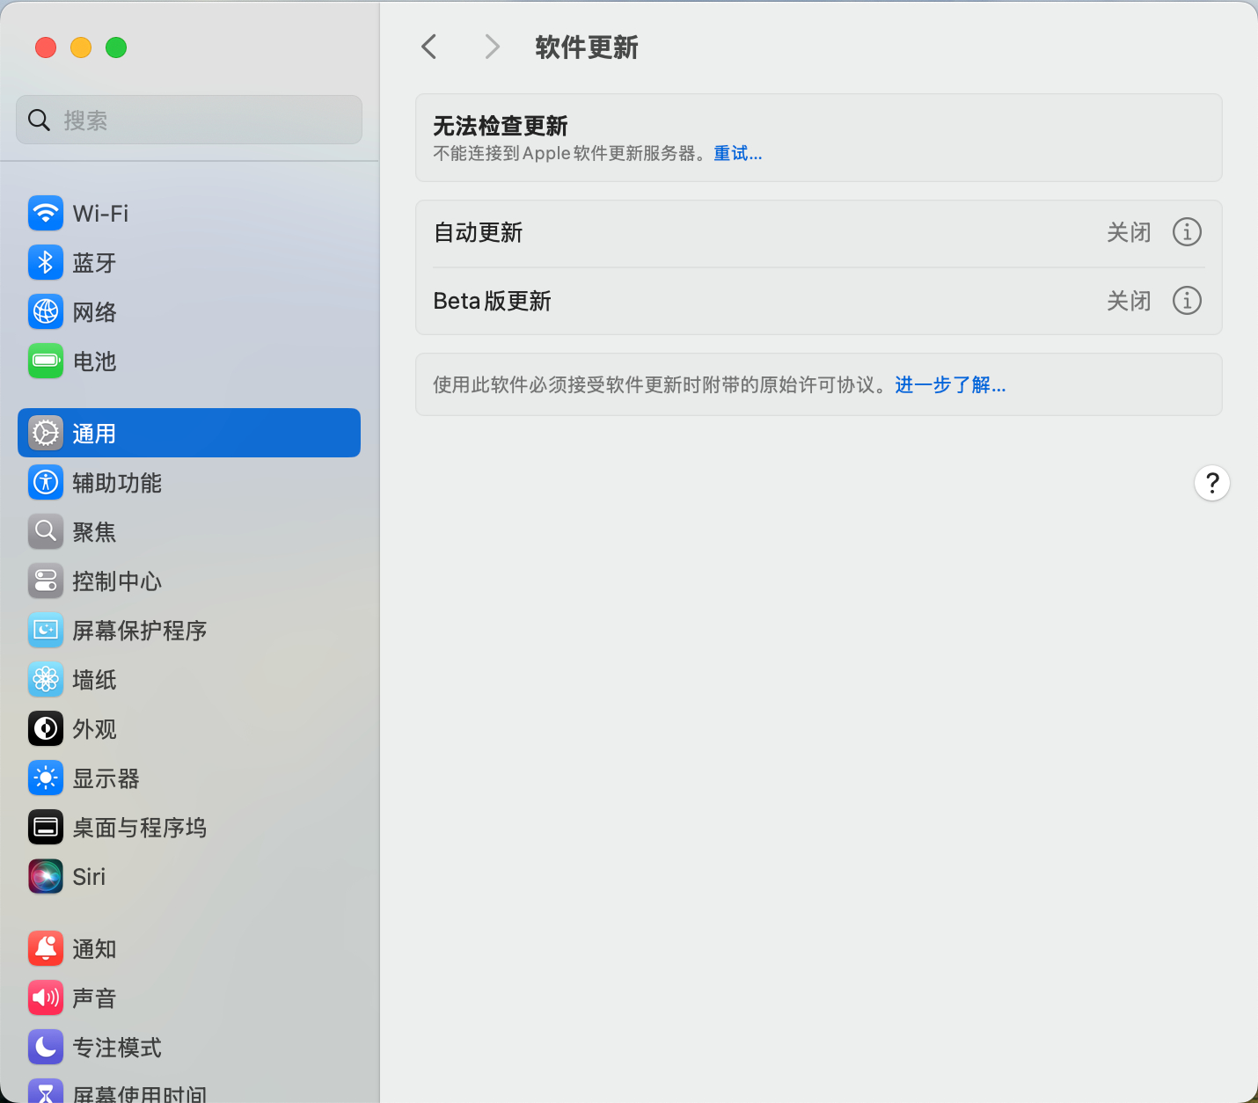This screenshot has width=1258, height=1103.
Task: Open 墙纸 wallpaper settings icon
Action: coord(45,679)
